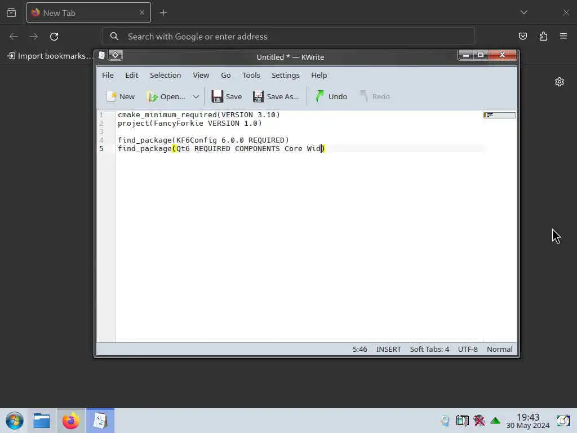Click on the cmake_minimum_required line
577x433 pixels.
[199, 115]
